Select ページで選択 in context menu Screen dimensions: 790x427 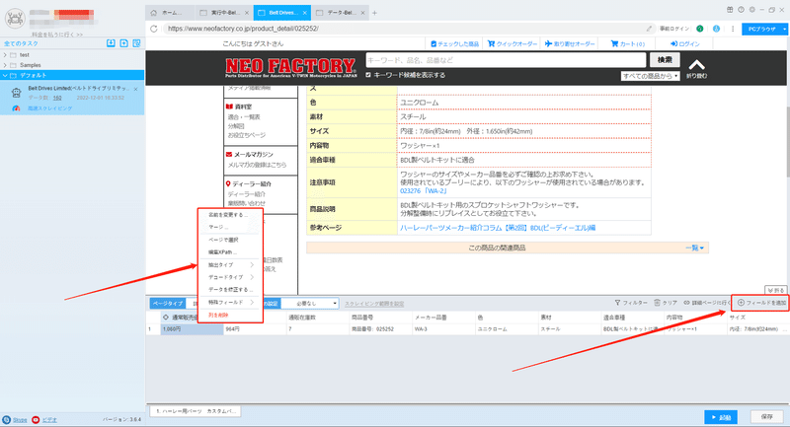224,240
